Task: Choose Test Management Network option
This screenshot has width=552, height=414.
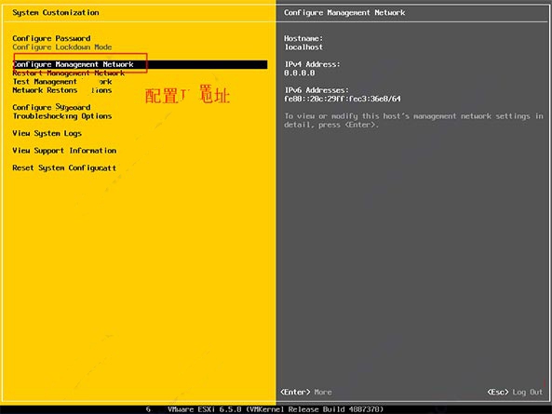Action: (x=62, y=82)
